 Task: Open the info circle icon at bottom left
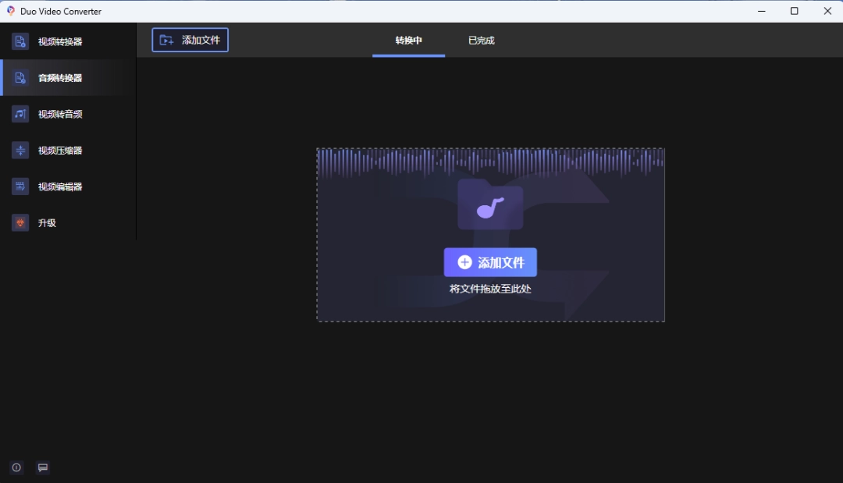pyautogui.click(x=16, y=467)
